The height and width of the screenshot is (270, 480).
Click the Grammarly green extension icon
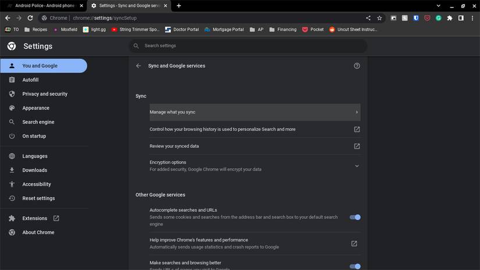click(439, 18)
